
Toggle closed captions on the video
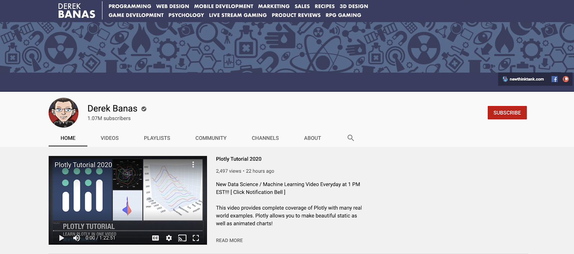click(155, 238)
